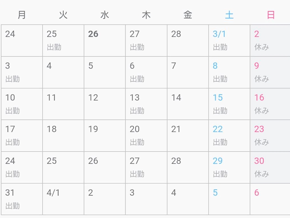Select March 1 Saturday marked 出勤
The width and height of the screenshot is (290, 218).
click(x=229, y=40)
